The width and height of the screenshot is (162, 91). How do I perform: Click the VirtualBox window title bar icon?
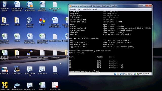70,6
